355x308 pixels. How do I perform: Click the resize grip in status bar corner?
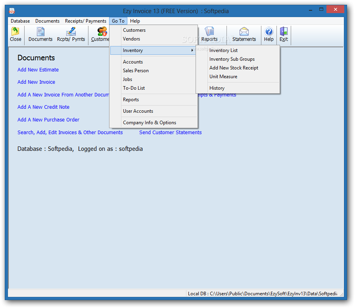(342, 294)
